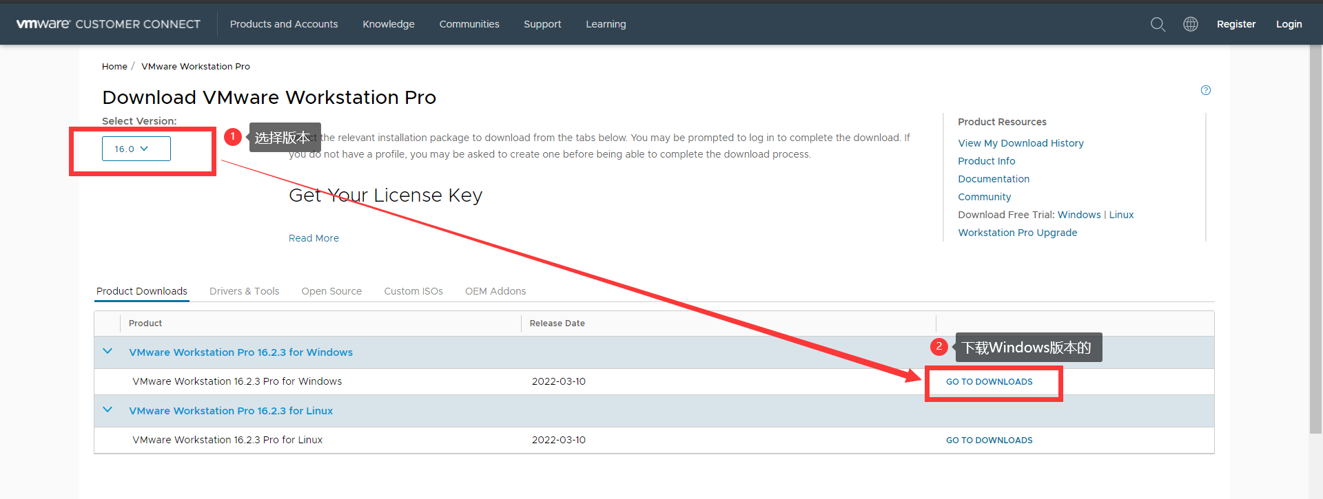This screenshot has height=499, width=1323.
Task: Click VMware Workstation Pro 16.2.3 for Windows heading
Action: pyautogui.click(x=241, y=352)
